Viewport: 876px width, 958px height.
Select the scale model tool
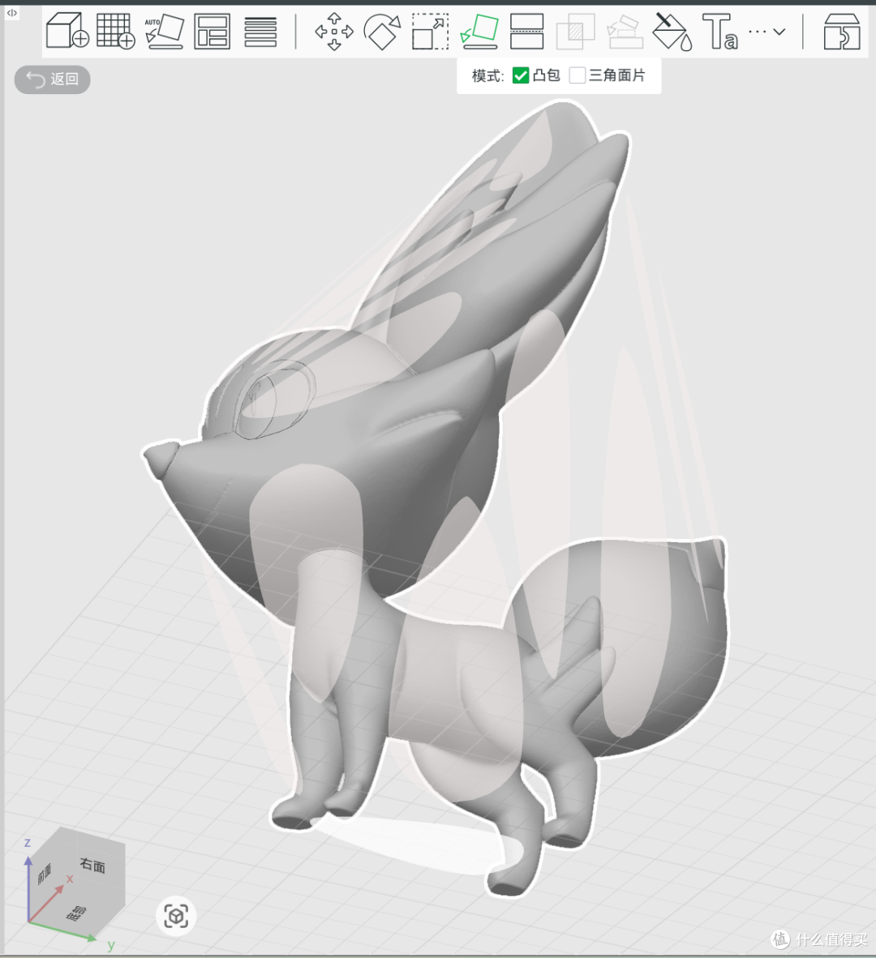(x=430, y=31)
